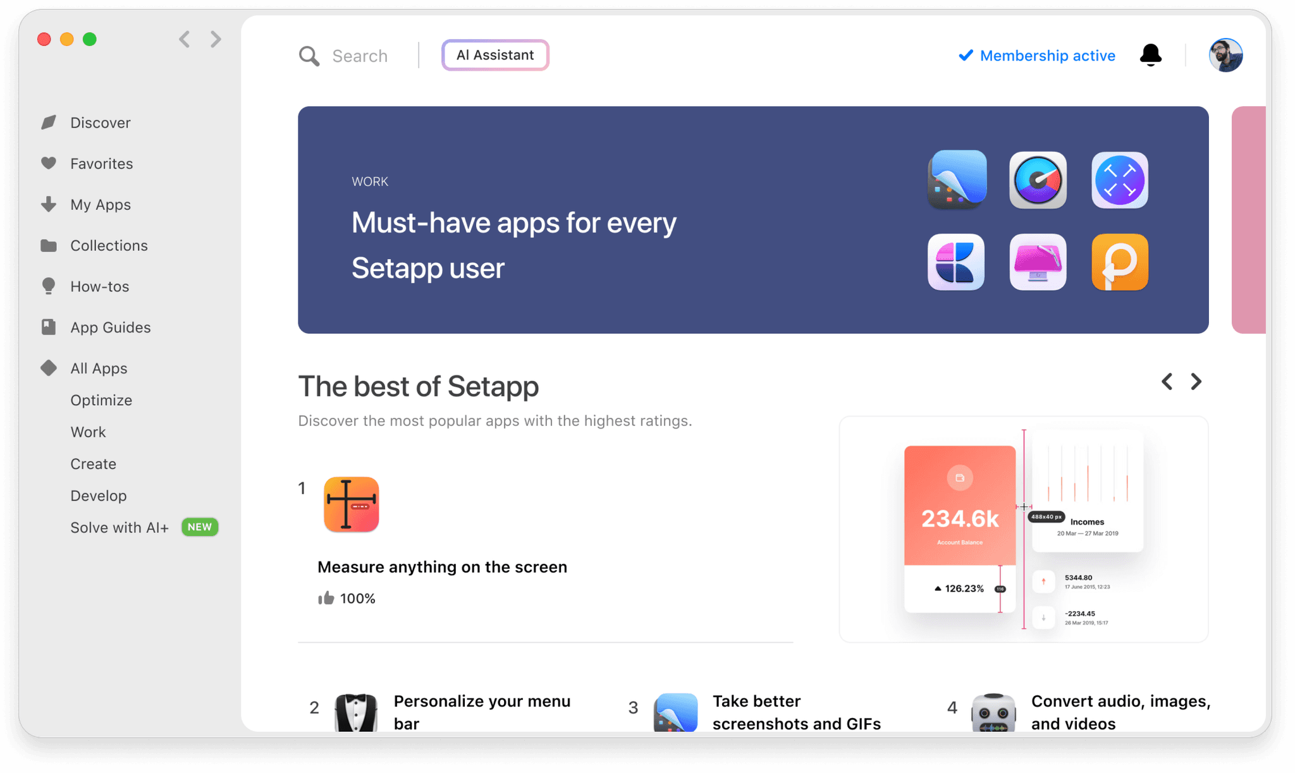
Task: Click the back chevron beside The best of Setapp
Action: coord(1167,382)
